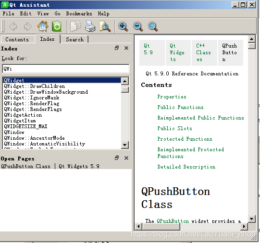Click the Forward navigation arrow
Viewport: 260px width, 243px height.
(27, 26)
